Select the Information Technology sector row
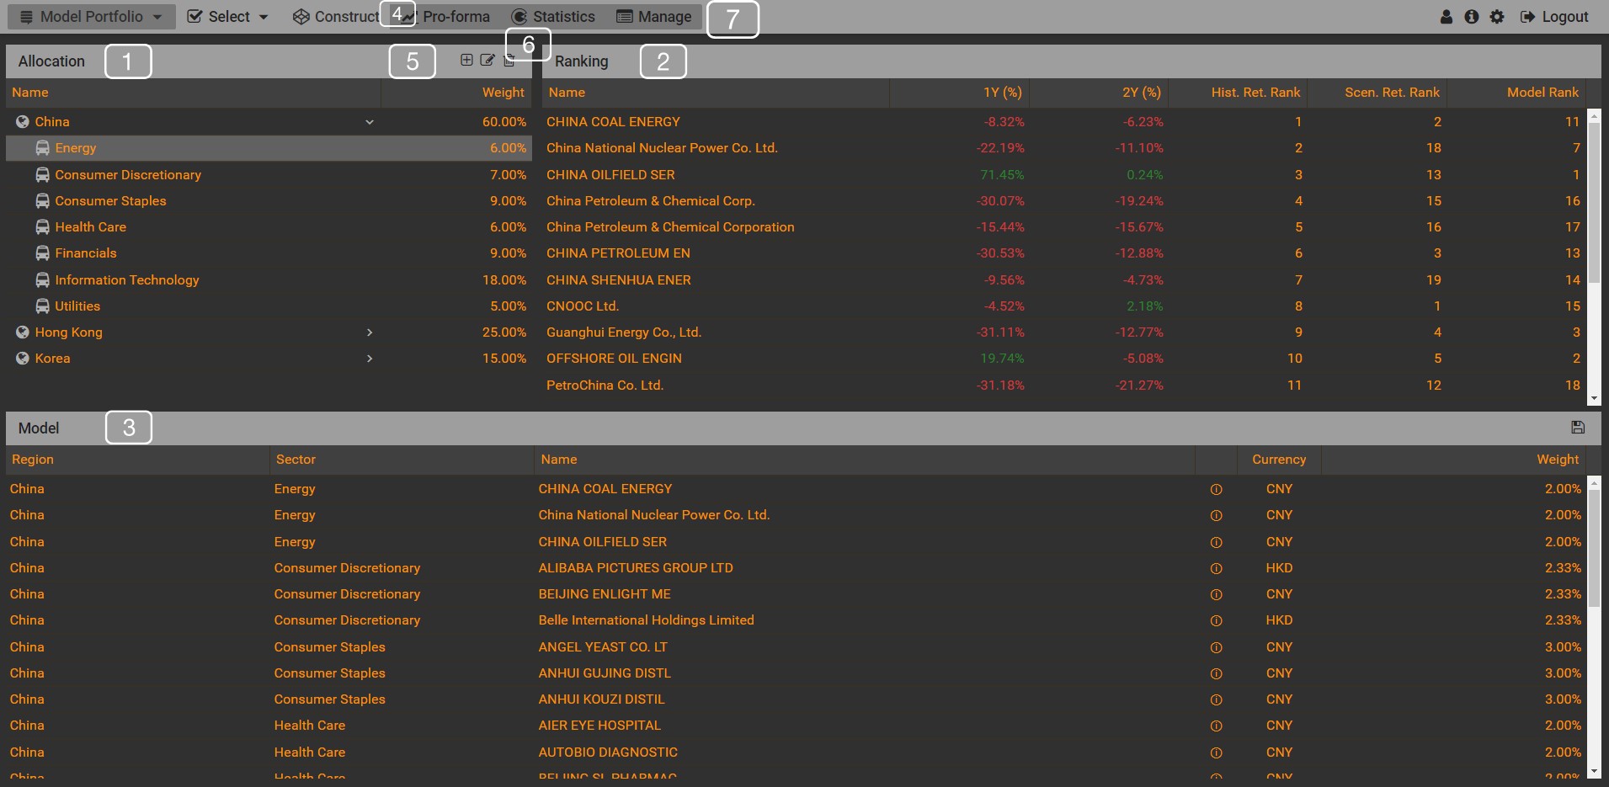The height and width of the screenshot is (787, 1609). coord(269,280)
